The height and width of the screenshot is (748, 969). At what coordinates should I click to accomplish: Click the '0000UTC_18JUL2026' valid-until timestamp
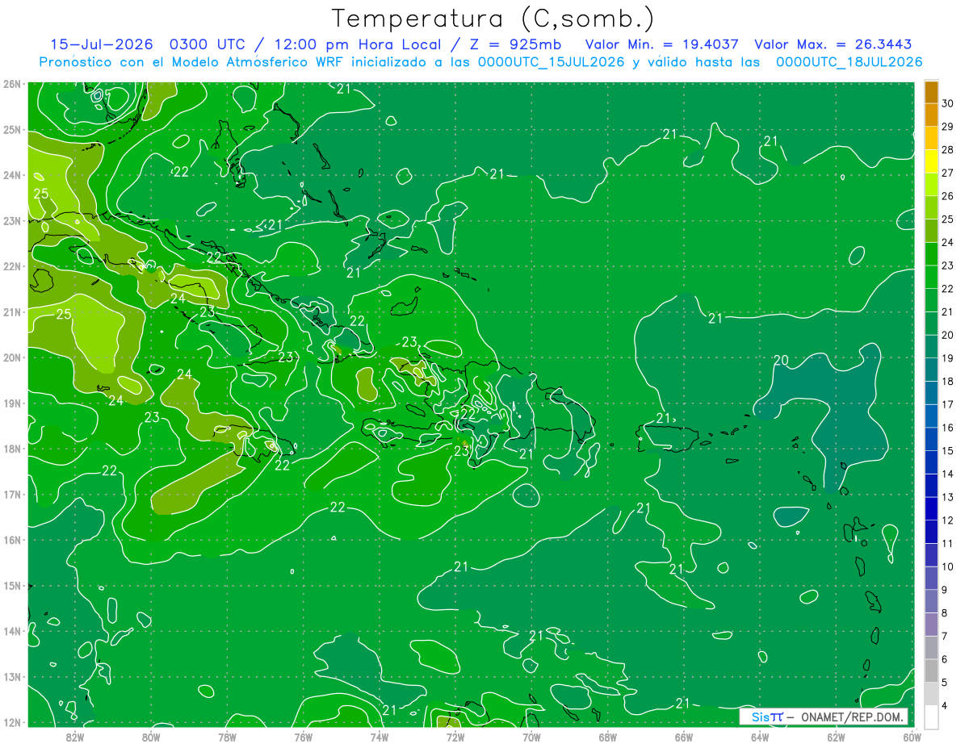coord(849,62)
